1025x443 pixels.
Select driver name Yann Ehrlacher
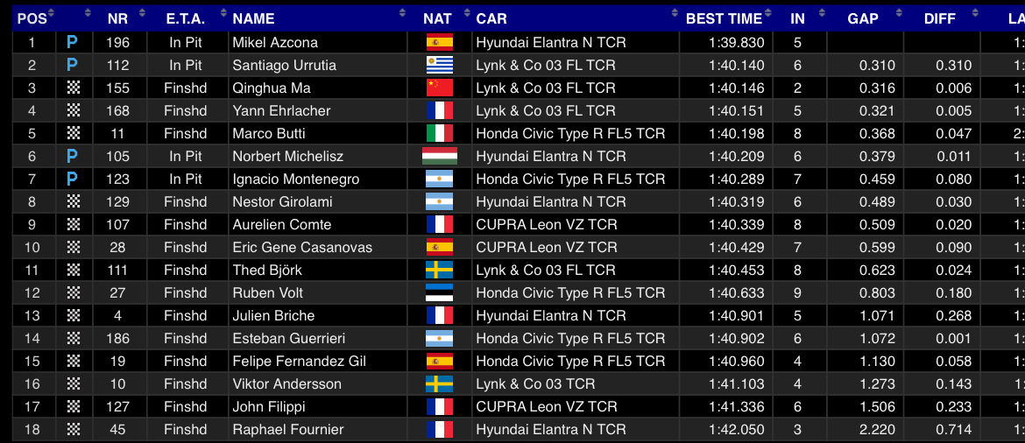[x=282, y=111]
